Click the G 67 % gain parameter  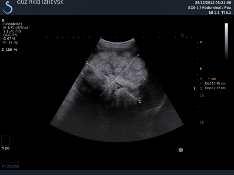9,39
